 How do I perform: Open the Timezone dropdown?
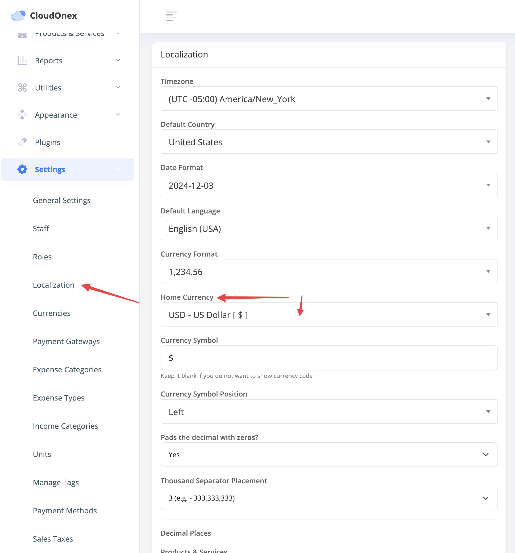(x=329, y=99)
